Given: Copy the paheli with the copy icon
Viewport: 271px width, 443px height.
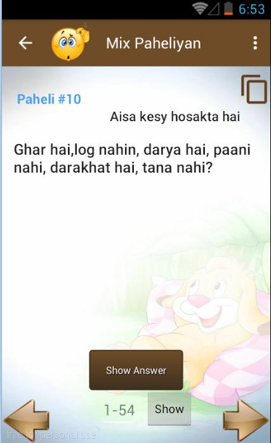Looking at the screenshot, I should tap(254, 89).
